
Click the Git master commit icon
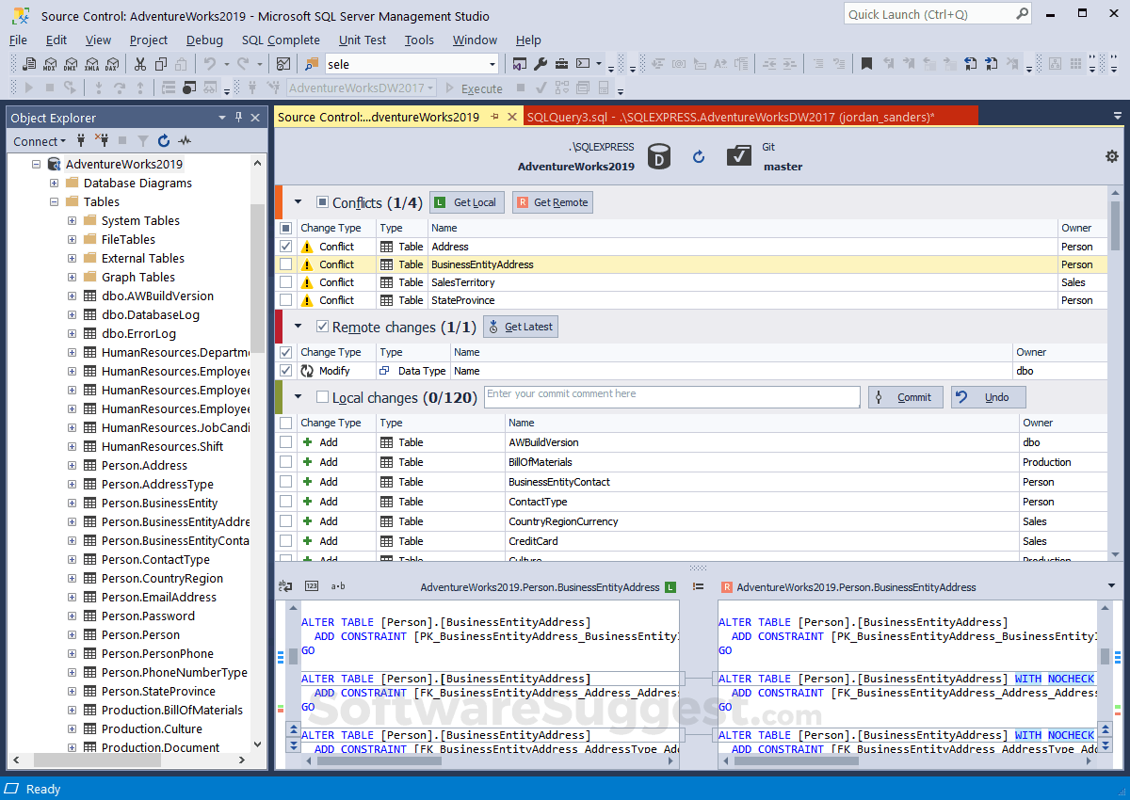point(738,156)
